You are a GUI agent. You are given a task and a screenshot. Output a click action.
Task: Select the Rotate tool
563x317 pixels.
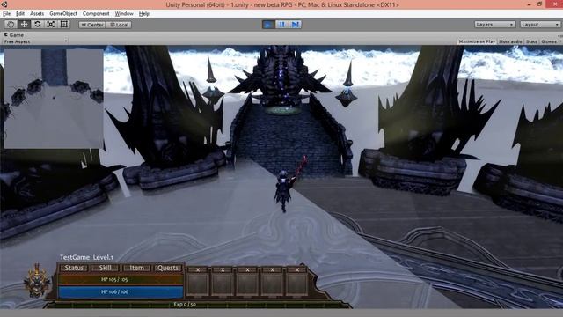(37, 25)
